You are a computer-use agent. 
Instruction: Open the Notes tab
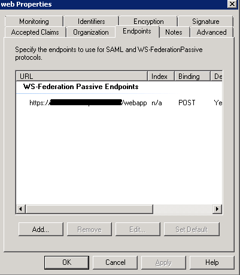pyautogui.click(x=174, y=32)
